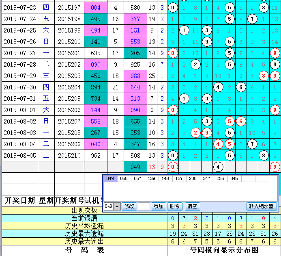Select the 049 entry in the number list
Image resolution: width=281 pixels, height=256 pixels.
point(110,178)
